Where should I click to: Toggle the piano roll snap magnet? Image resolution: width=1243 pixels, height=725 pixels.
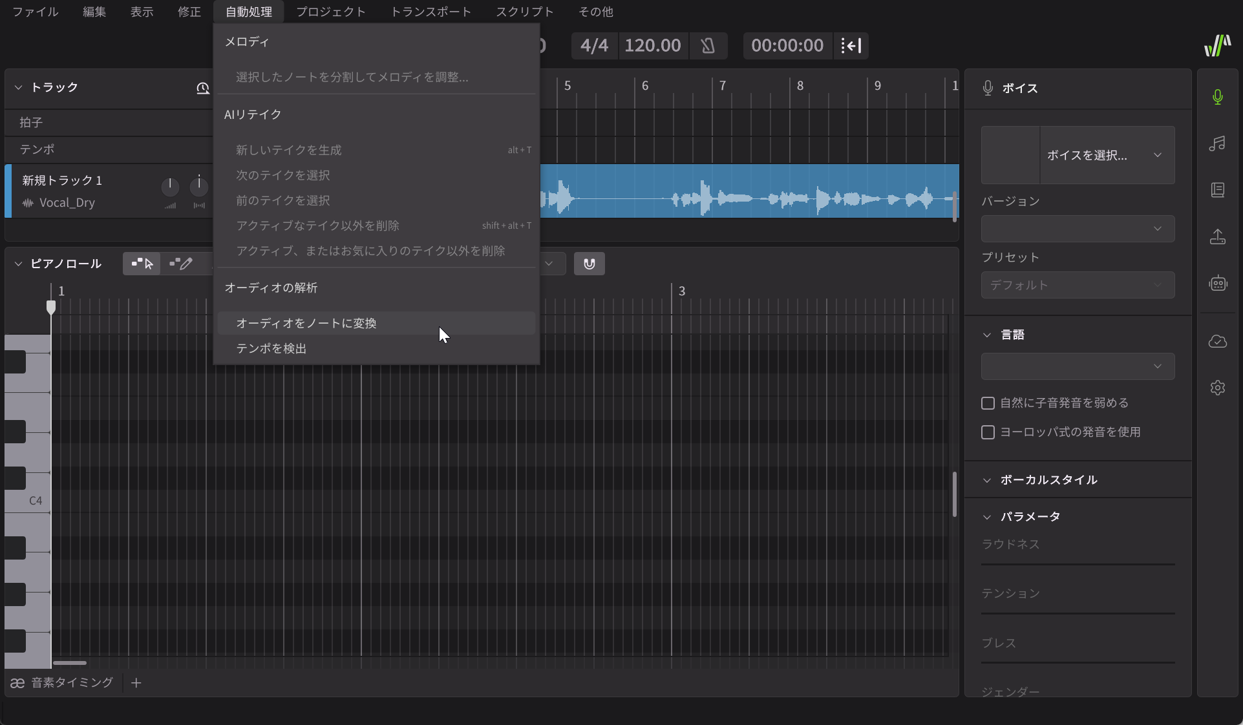pyautogui.click(x=589, y=264)
